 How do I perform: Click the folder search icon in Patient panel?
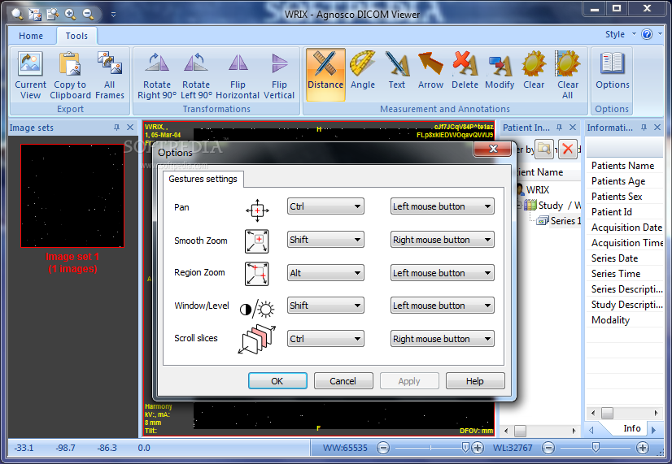coord(543,149)
